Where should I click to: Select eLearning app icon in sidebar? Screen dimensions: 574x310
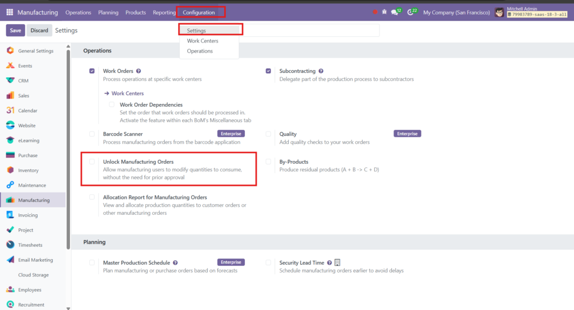[10, 140]
